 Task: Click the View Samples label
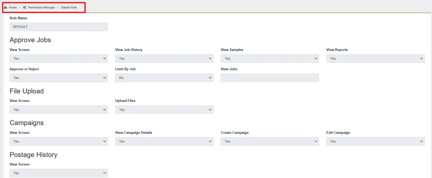point(232,50)
